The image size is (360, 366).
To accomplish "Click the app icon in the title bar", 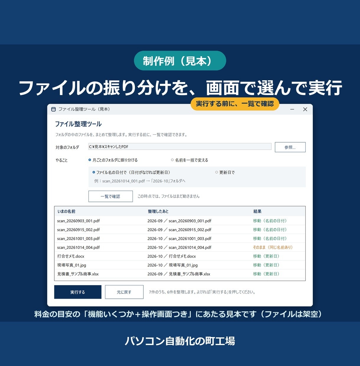I will (x=53, y=109).
